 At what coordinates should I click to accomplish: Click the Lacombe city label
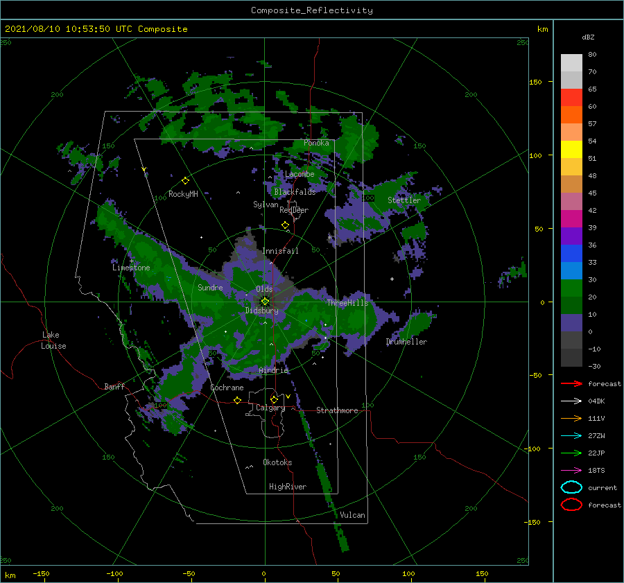pyautogui.click(x=300, y=174)
